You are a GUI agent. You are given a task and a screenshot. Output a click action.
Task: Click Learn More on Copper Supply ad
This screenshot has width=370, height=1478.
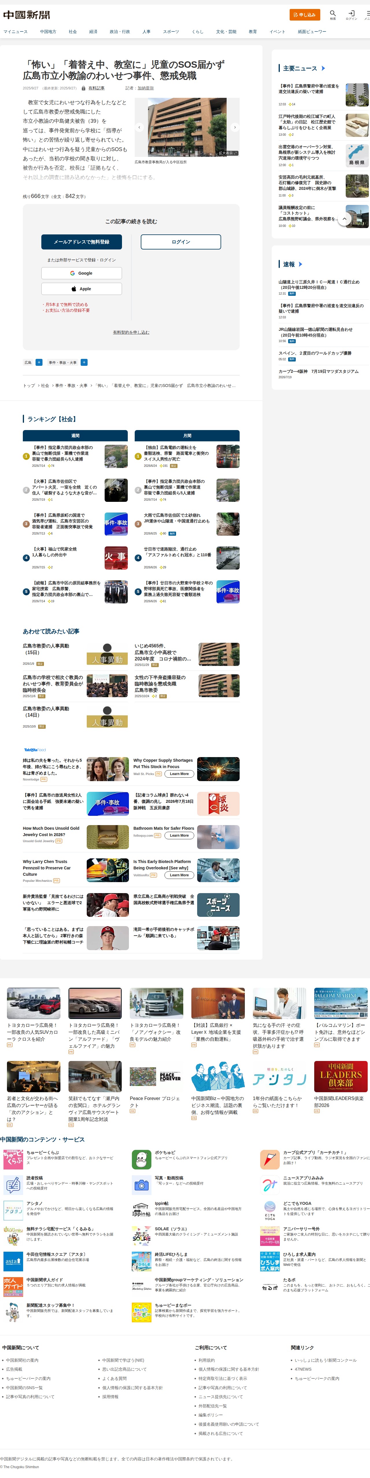(x=179, y=773)
